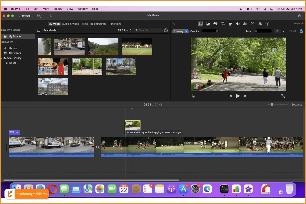Switch to the Transitions tab
Viewport: 306px width, 204px height.
(x=114, y=24)
